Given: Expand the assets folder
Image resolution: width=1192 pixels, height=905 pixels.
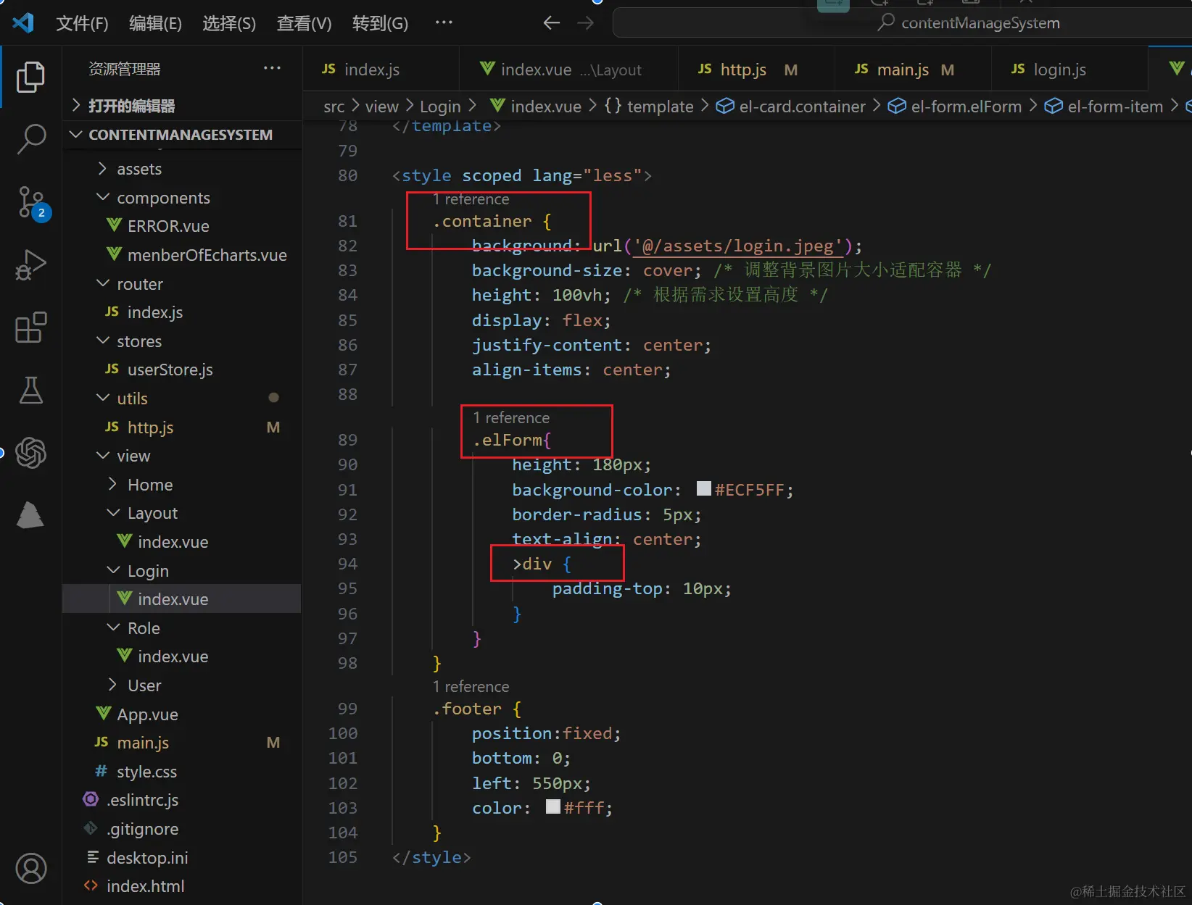Looking at the screenshot, I should [x=182, y=169].
